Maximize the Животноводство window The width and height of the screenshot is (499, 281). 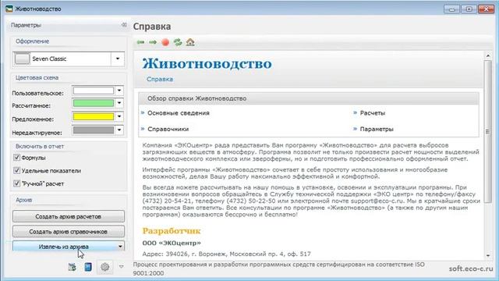(x=469, y=9)
